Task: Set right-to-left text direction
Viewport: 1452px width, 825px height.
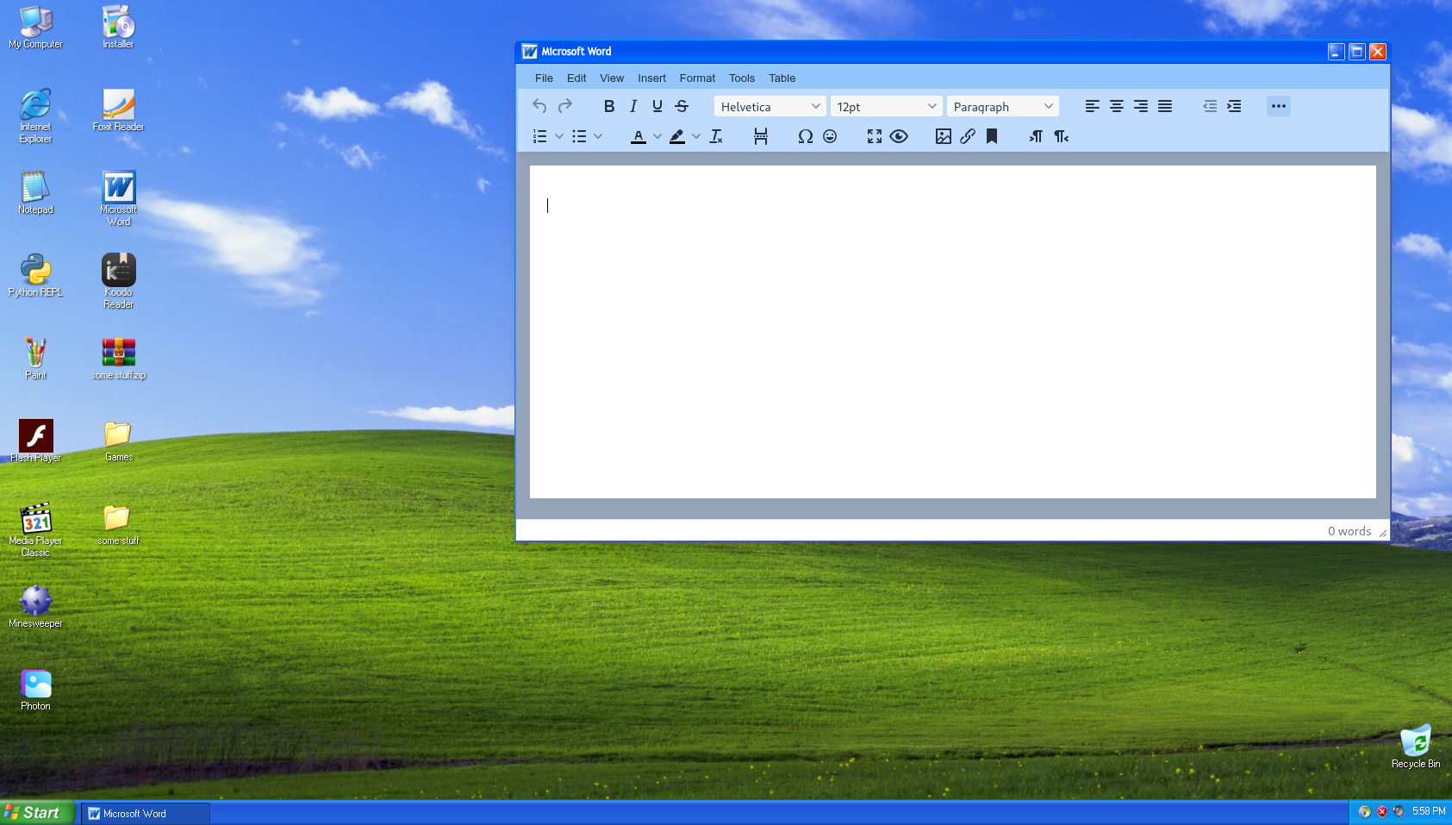Action: pyautogui.click(x=1061, y=136)
